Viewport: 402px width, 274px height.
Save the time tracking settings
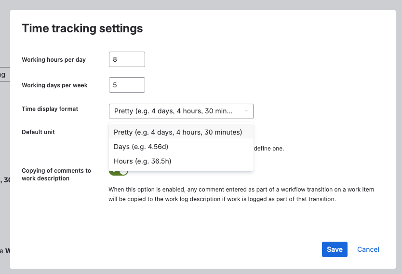point(335,249)
